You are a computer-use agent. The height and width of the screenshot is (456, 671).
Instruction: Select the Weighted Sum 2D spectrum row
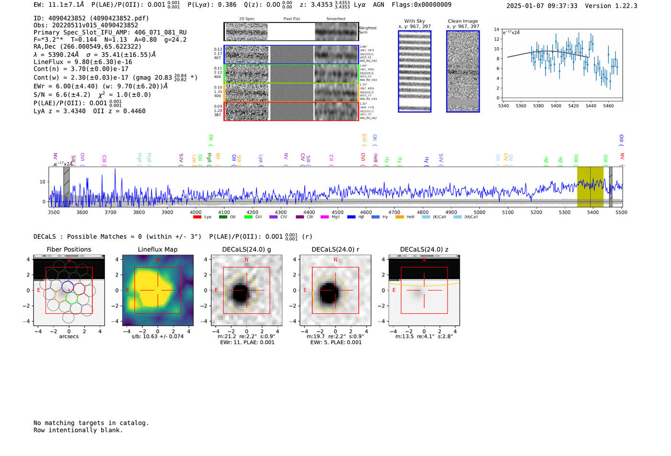(x=291, y=32)
